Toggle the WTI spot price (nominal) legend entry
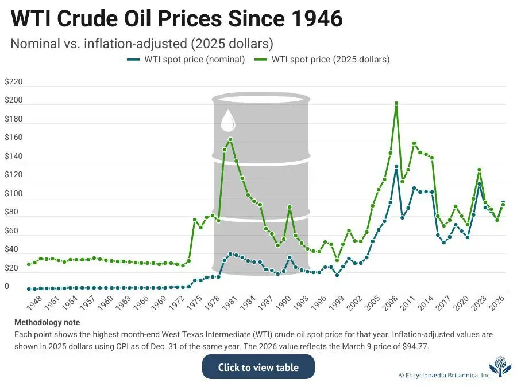Viewport: 517px width, 387px height. (186, 60)
